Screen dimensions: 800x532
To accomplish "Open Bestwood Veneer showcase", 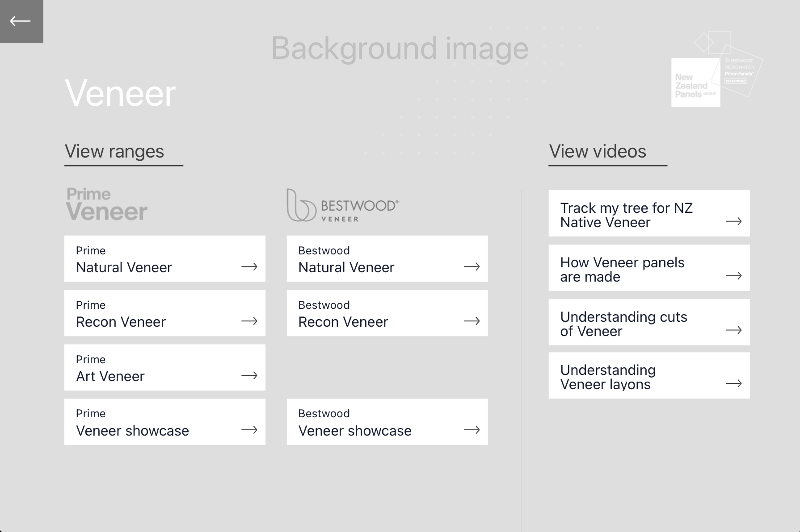I will click(387, 422).
